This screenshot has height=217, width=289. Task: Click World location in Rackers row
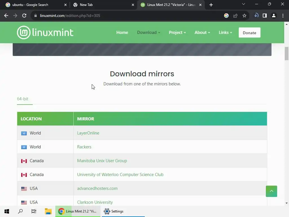click(35, 147)
